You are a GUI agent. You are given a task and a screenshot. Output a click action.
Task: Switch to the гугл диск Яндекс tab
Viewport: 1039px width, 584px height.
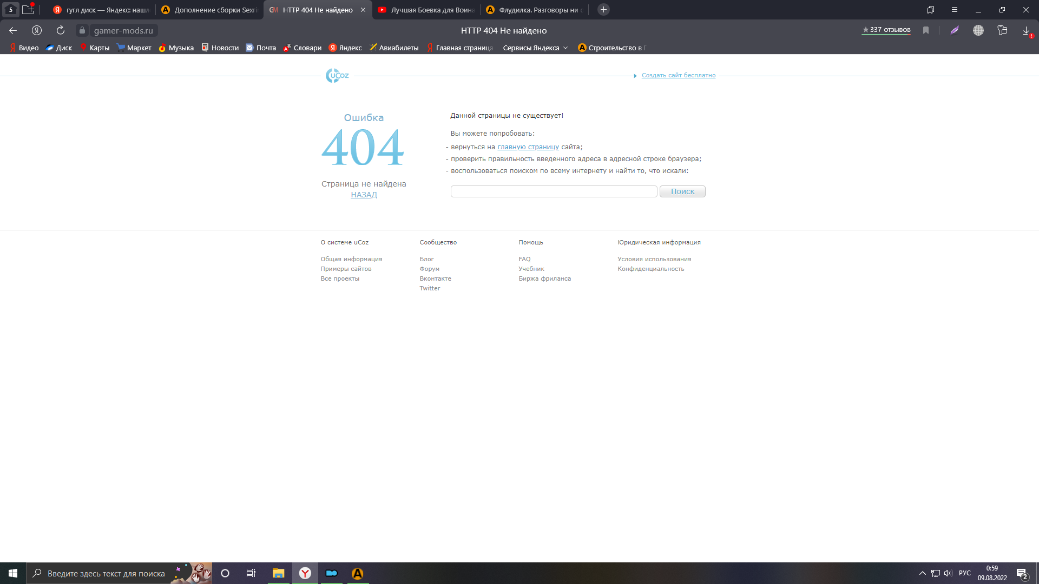pyautogui.click(x=102, y=10)
